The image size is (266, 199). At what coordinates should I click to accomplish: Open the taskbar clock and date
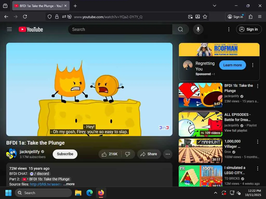(x=253, y=193)
